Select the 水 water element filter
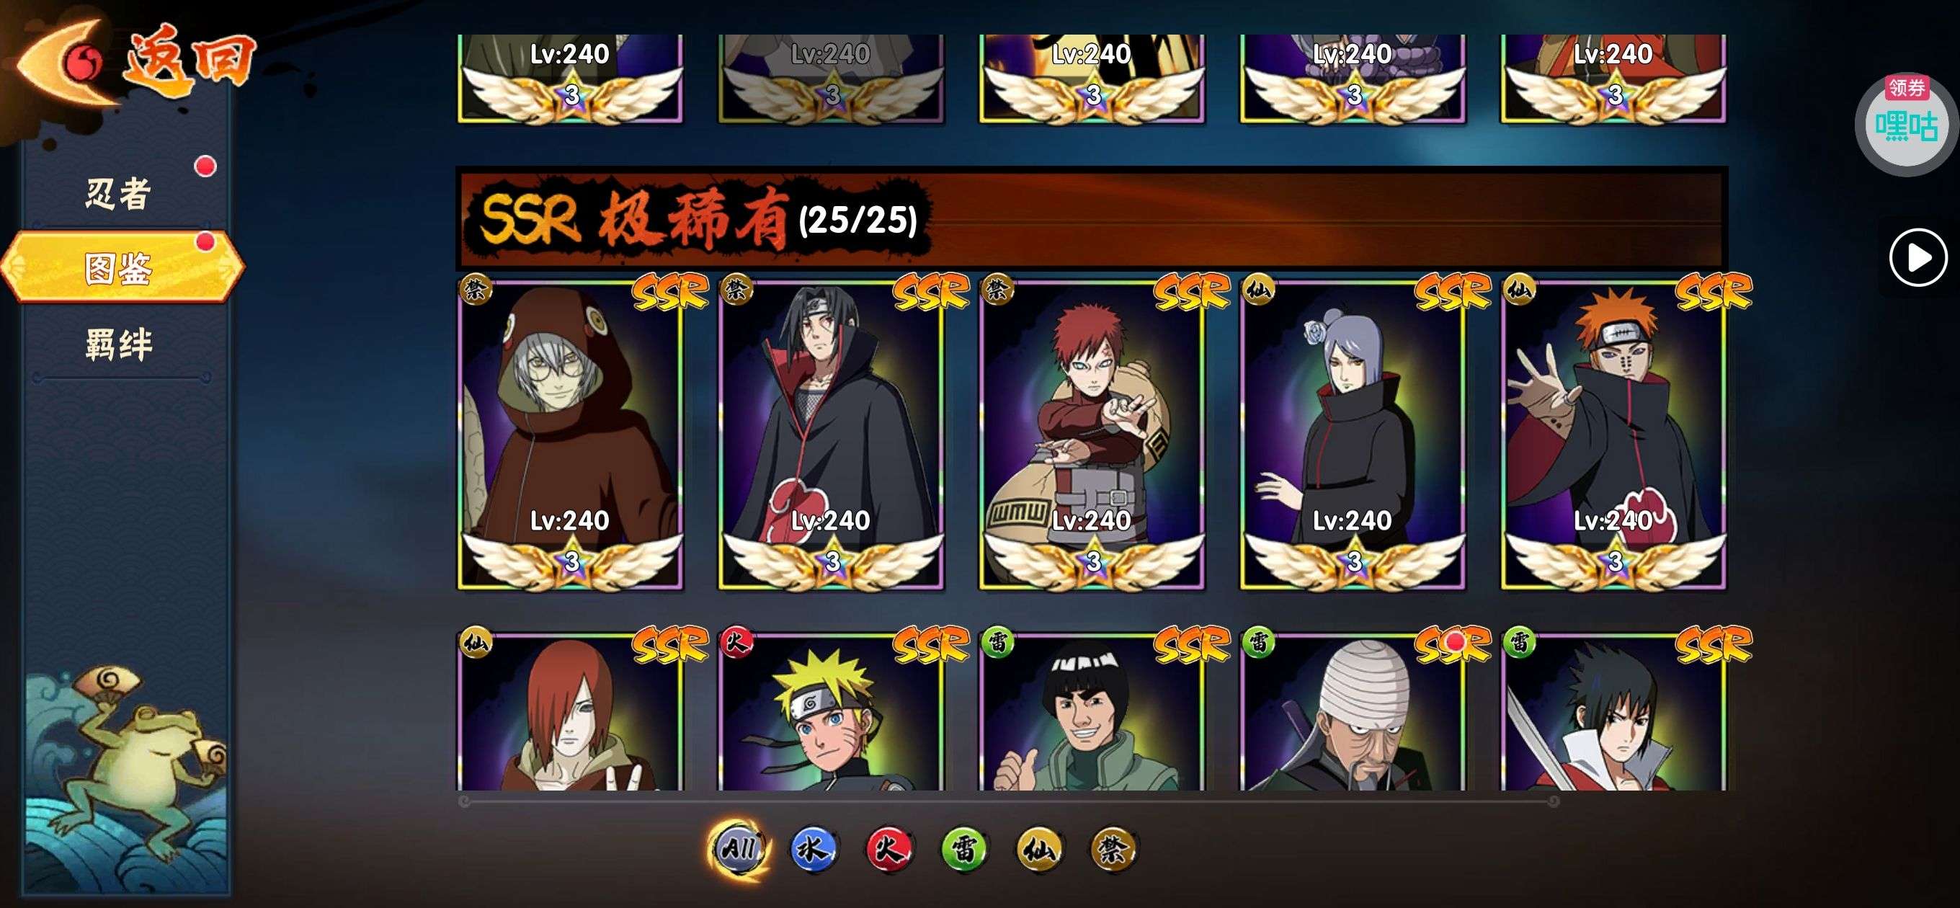The height and width of the screenshot is (908, 1960). [x=813, y=848]
